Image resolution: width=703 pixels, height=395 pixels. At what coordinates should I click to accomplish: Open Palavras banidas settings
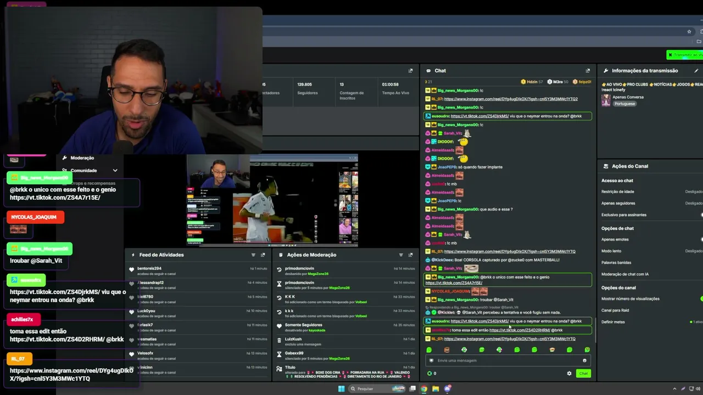(616, 263)
